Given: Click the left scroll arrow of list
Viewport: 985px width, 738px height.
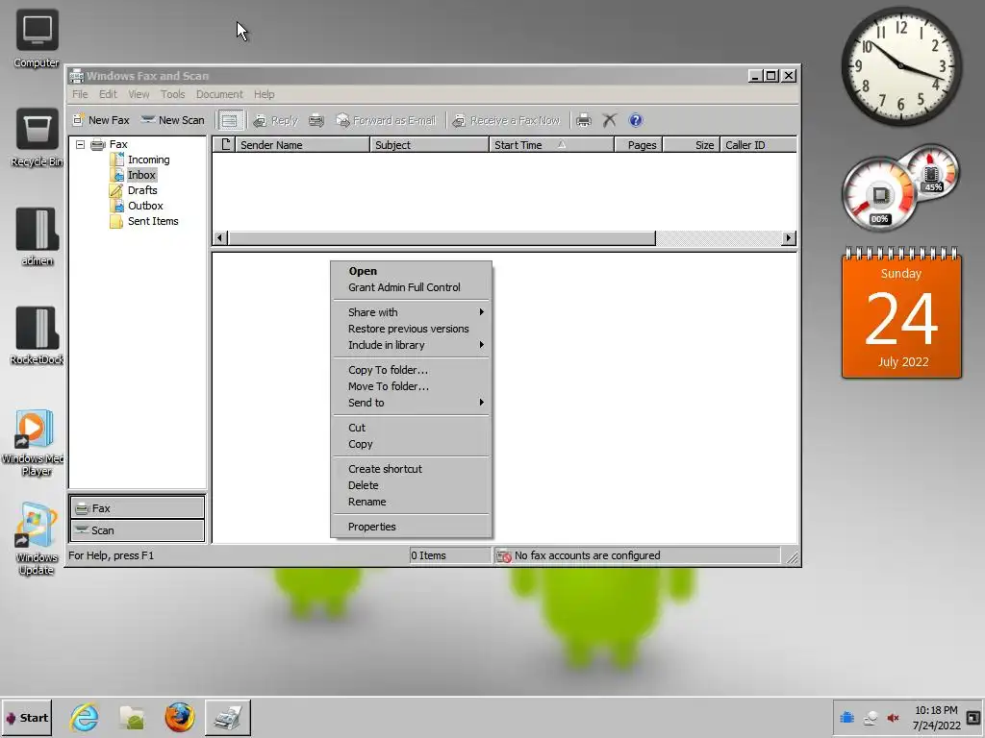Looking at the screenshot, I should point(220,238).
